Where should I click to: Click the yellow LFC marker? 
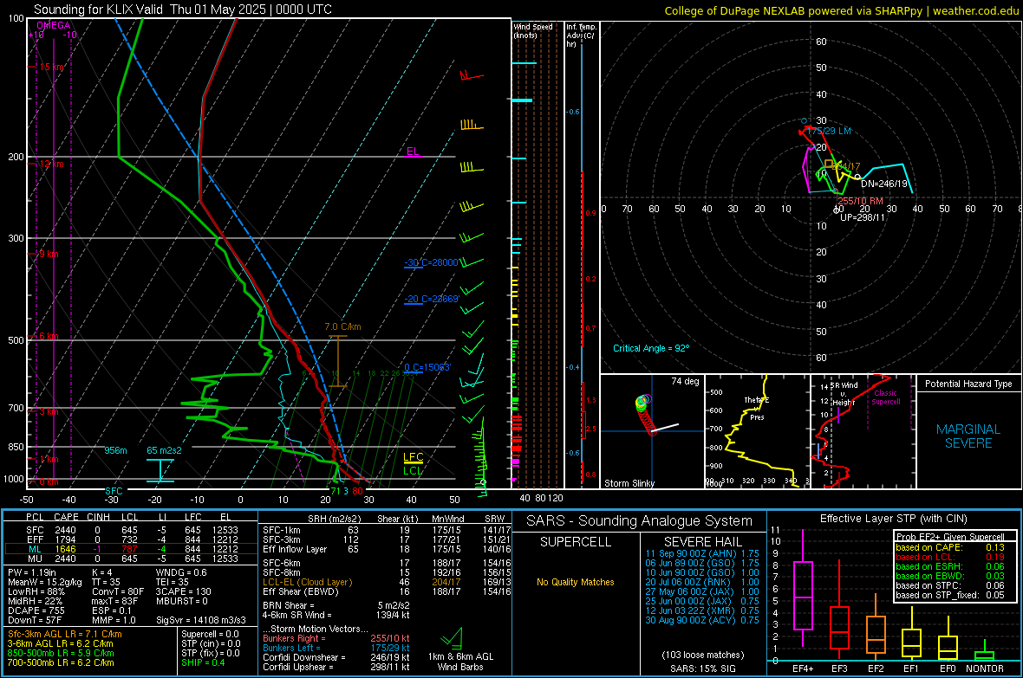point(413,457)
